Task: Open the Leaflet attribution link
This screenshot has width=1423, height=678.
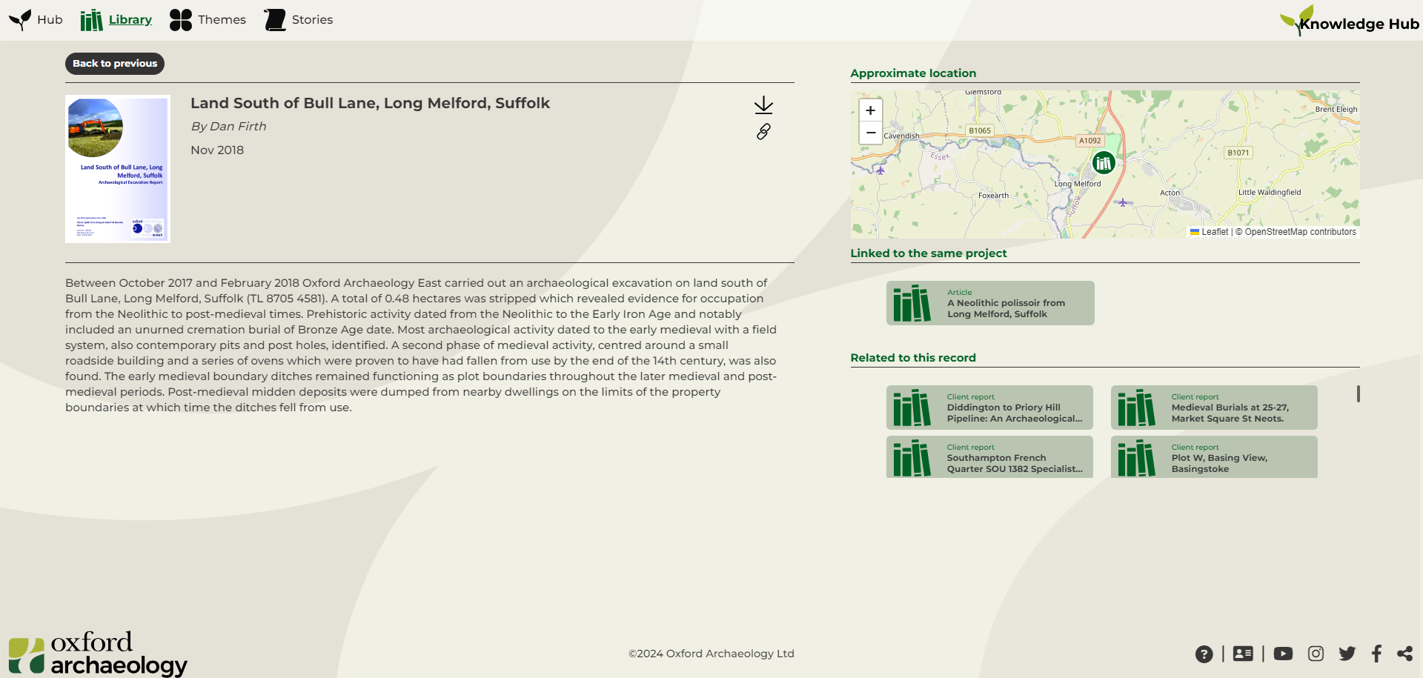Action: [x=1210, y=232]
